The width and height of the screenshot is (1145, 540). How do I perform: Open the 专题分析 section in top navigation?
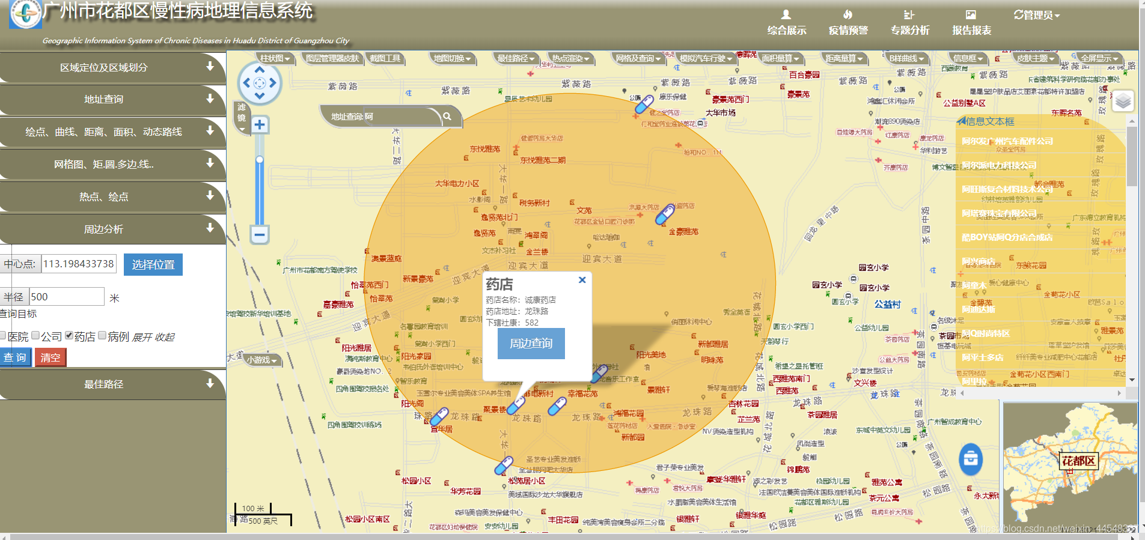click(909, 22)
